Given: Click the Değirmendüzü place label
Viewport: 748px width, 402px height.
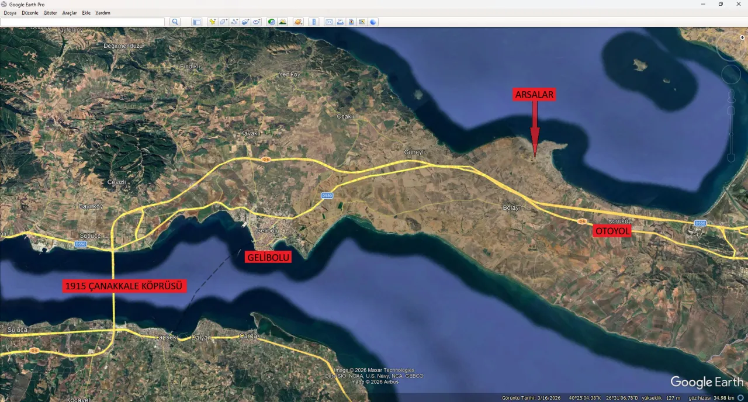Looking at the screenshot, I should click(123, 46).
